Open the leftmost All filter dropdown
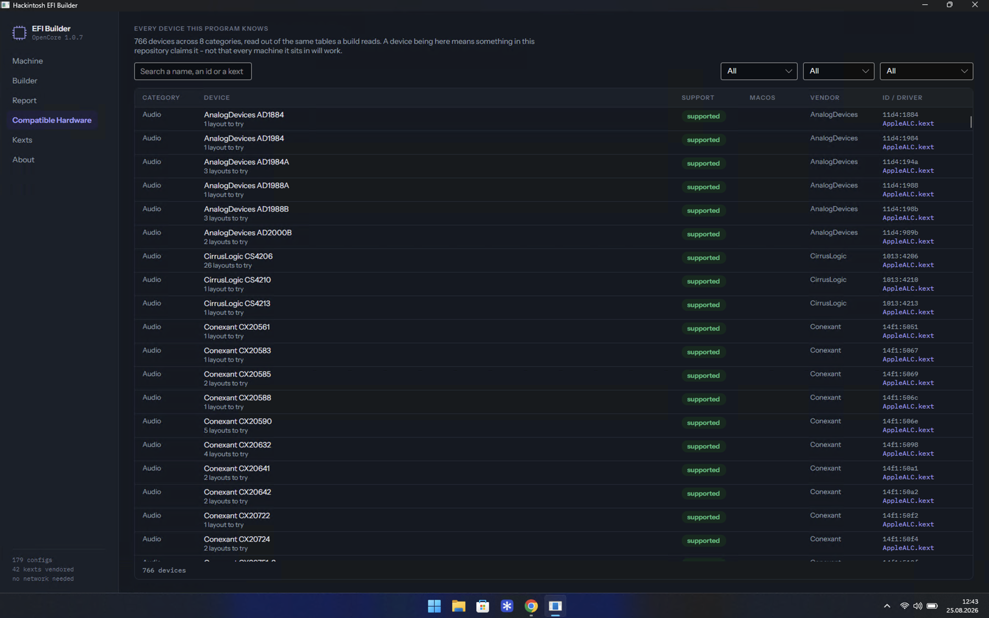This screenshot has width=989, height=618. (759, 71)
